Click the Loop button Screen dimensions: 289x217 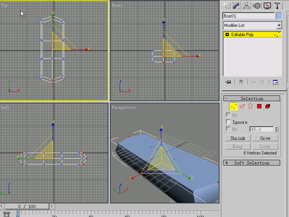tap(265, 147)
